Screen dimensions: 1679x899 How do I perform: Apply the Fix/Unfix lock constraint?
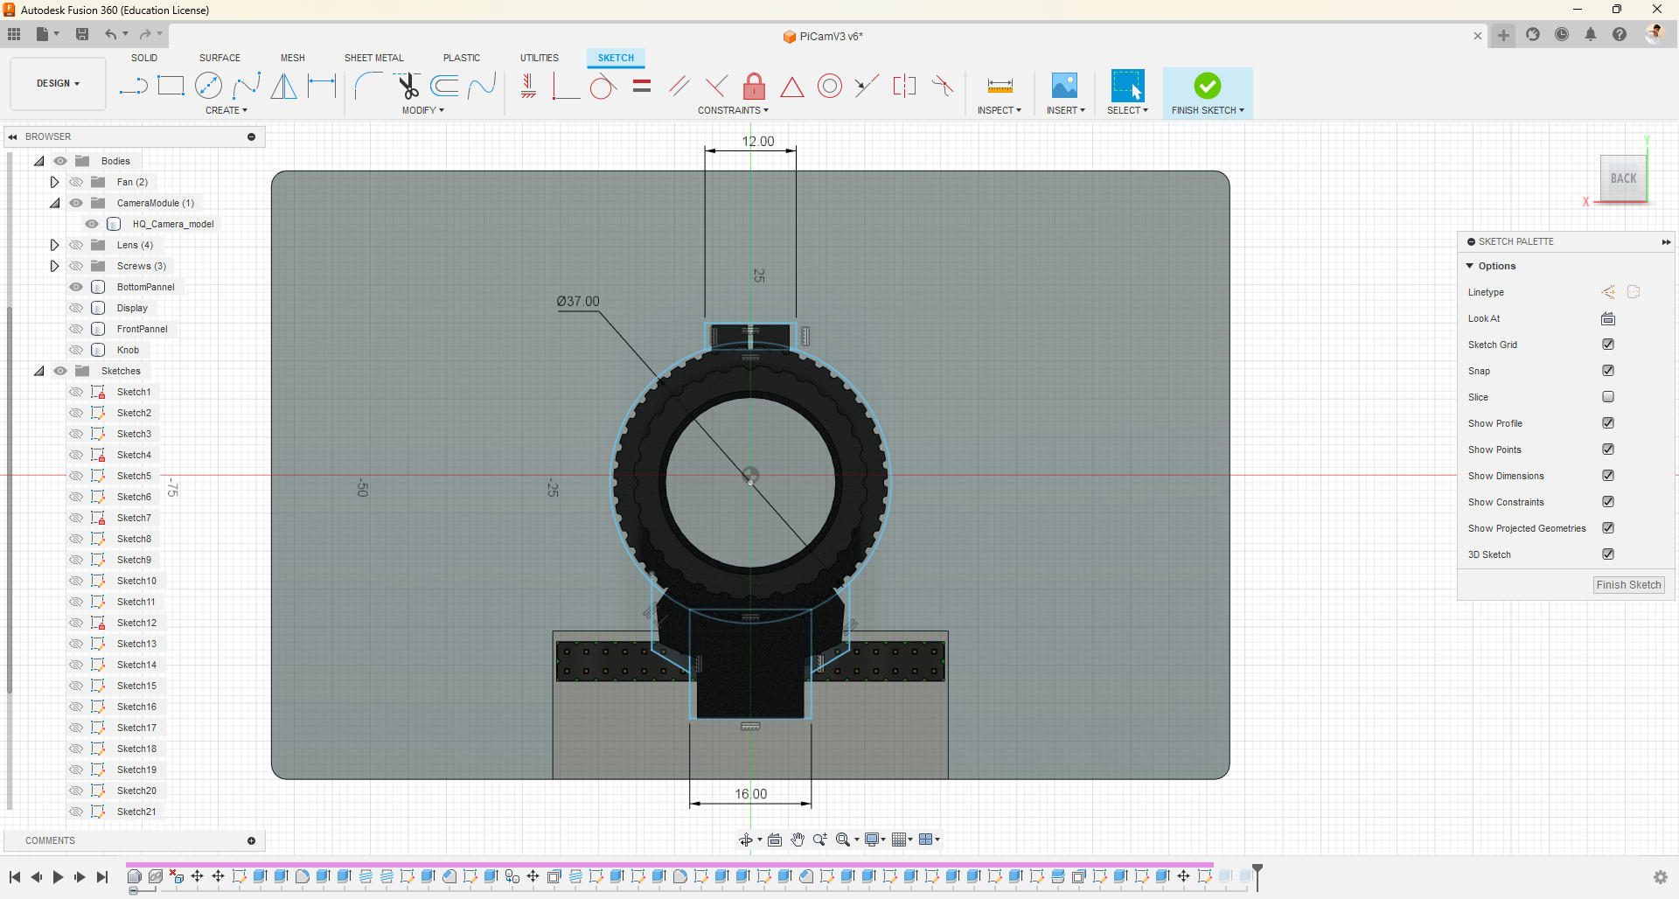coord(754,86)
